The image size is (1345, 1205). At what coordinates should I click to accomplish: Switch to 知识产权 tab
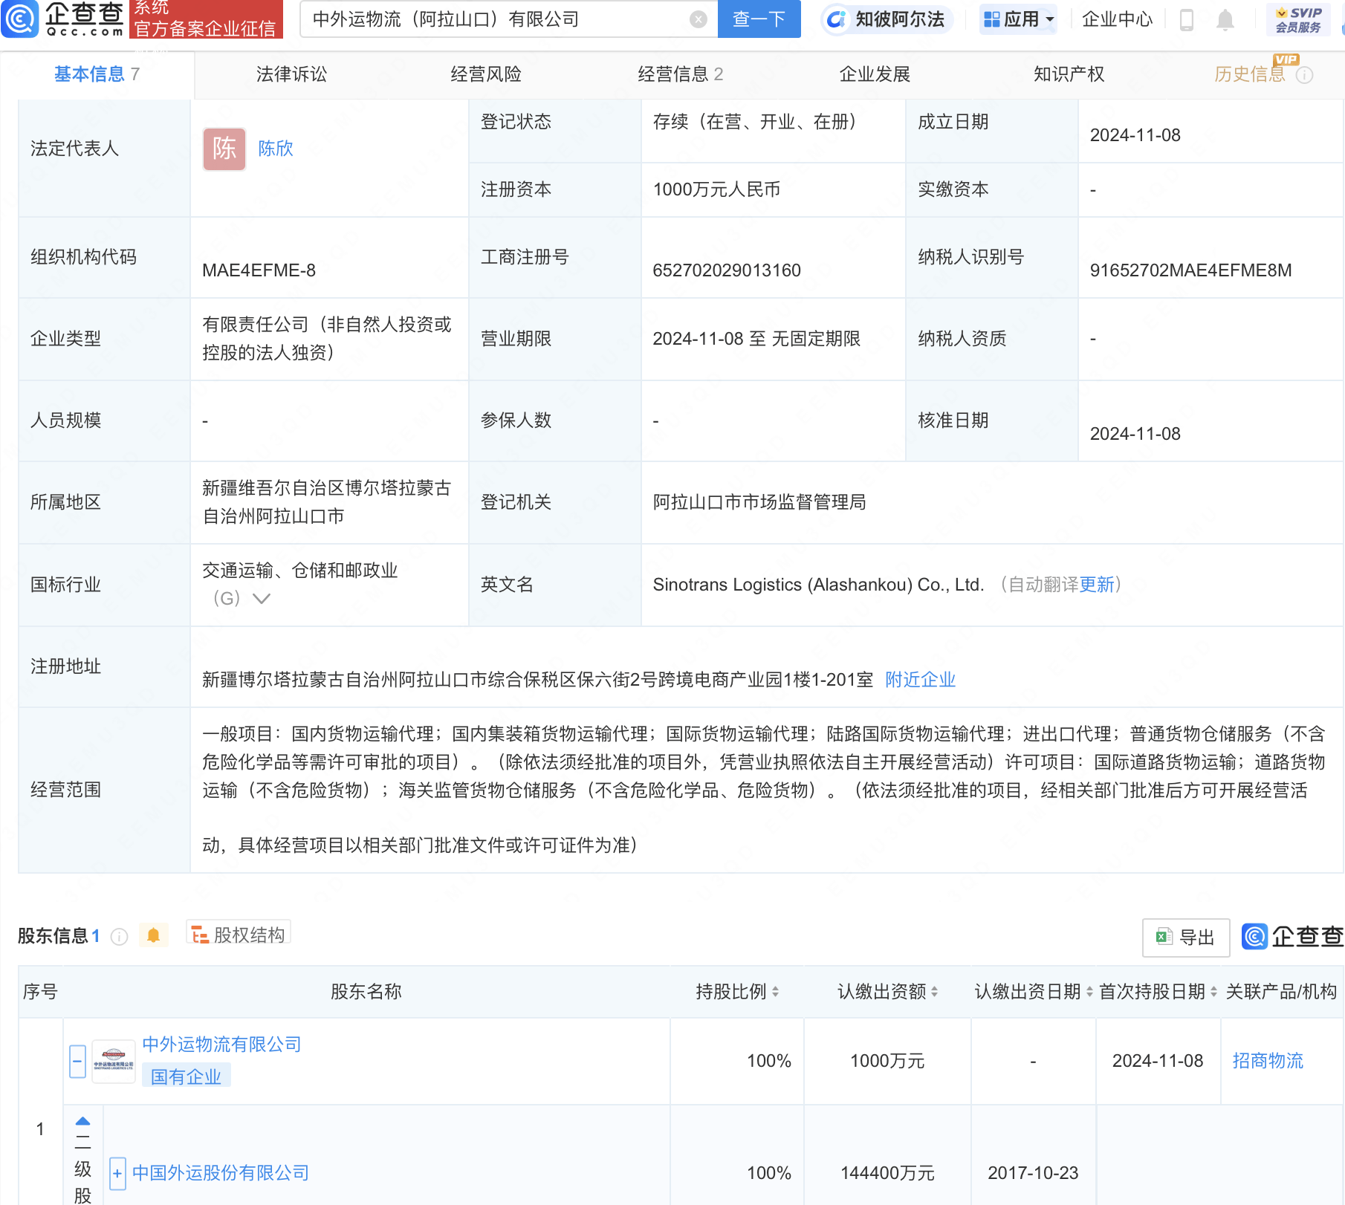pos(1069,74)
